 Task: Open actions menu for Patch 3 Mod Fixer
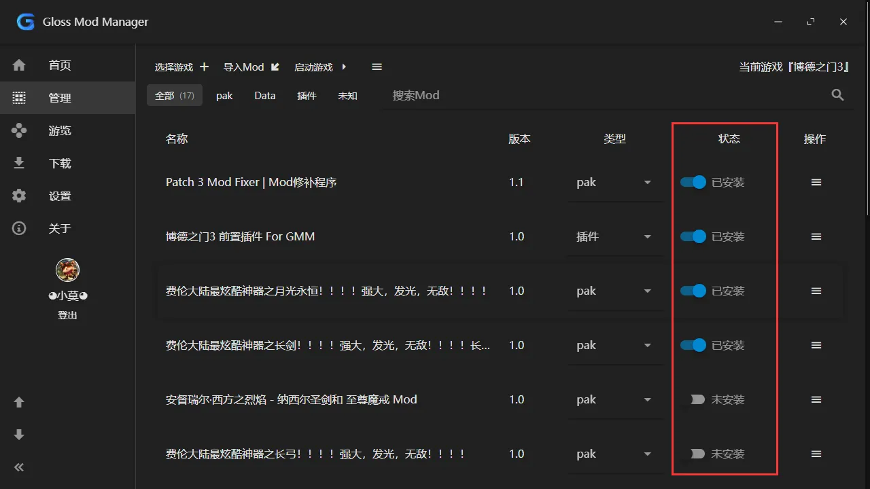point(816,182)
